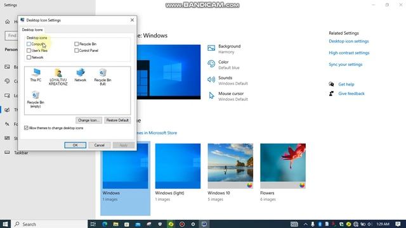406x228 pixels.
Task: Click the Restore Default button
Action: pos(117,120)
